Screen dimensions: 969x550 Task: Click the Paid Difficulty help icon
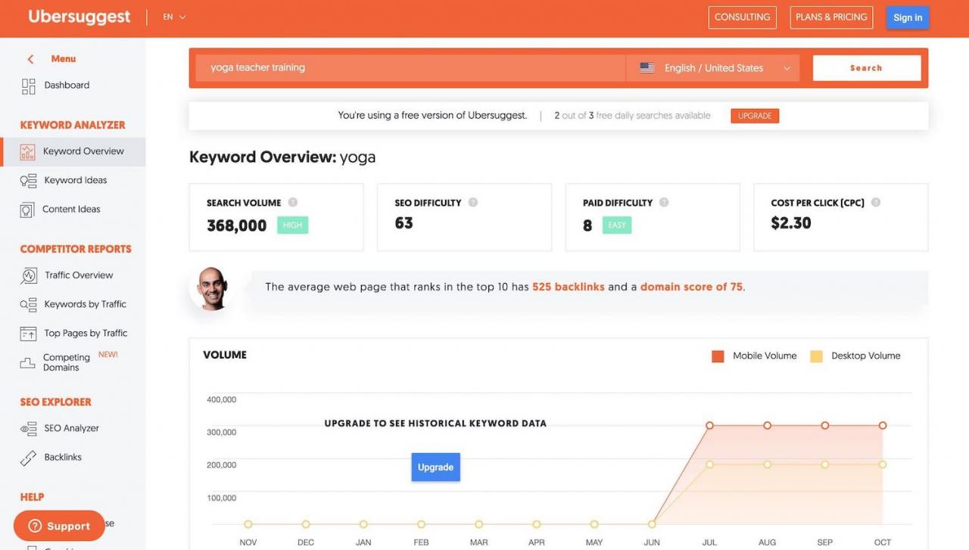coord(664,202)
